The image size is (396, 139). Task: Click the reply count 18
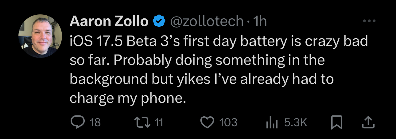(95, 123)
